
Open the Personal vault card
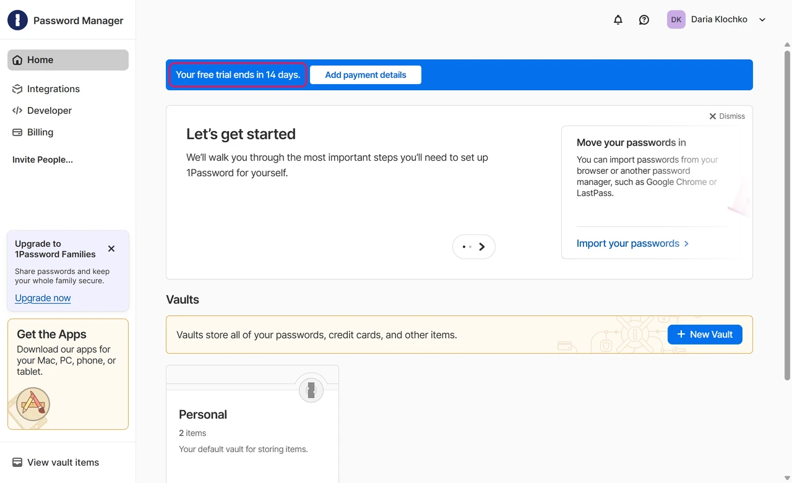click(x=252, y=424)
